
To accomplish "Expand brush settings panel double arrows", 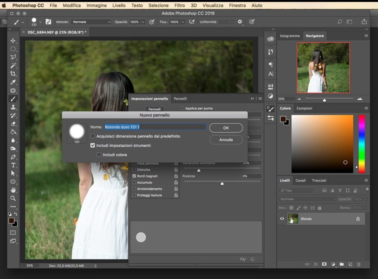I will coord(252,99).
